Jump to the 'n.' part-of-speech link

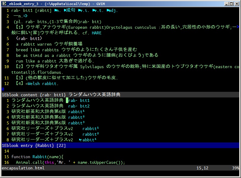(58, 10)
